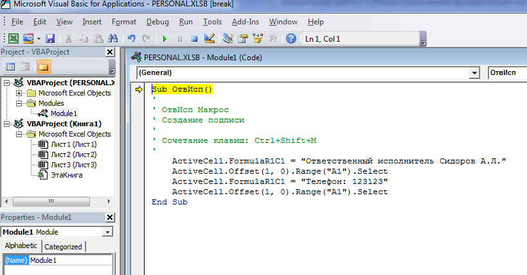527x275 pixels.
Task: Open the Properties Window toolbar icon
Action: click(x=243, y=38)
